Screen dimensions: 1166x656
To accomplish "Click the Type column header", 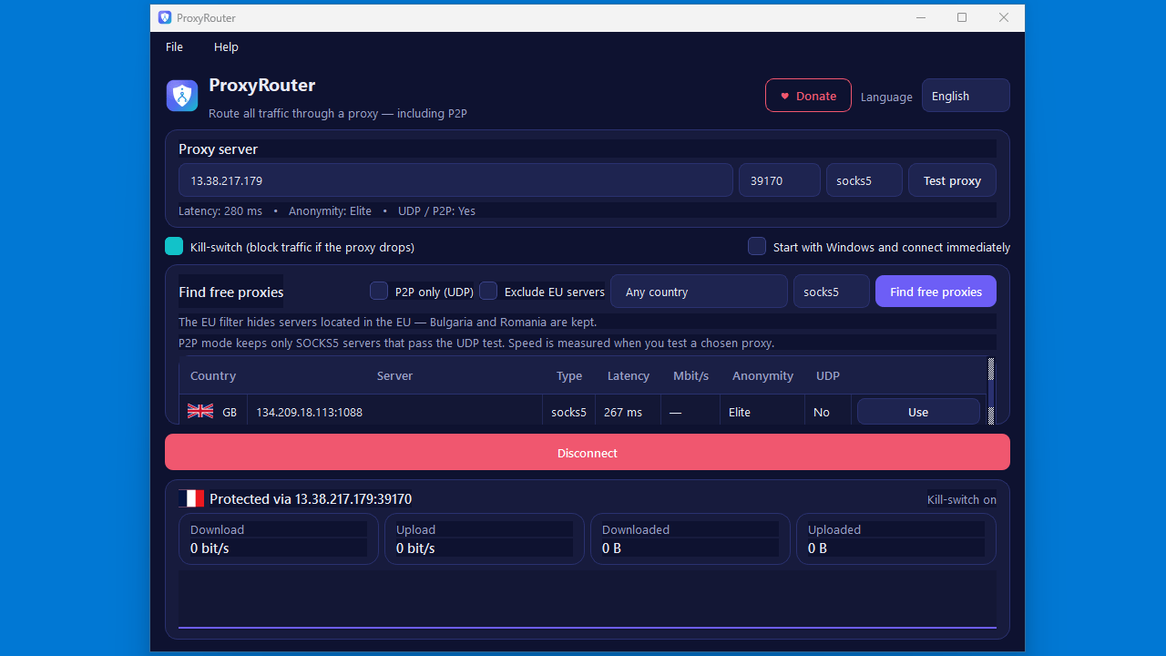I will tap(569, 375).
